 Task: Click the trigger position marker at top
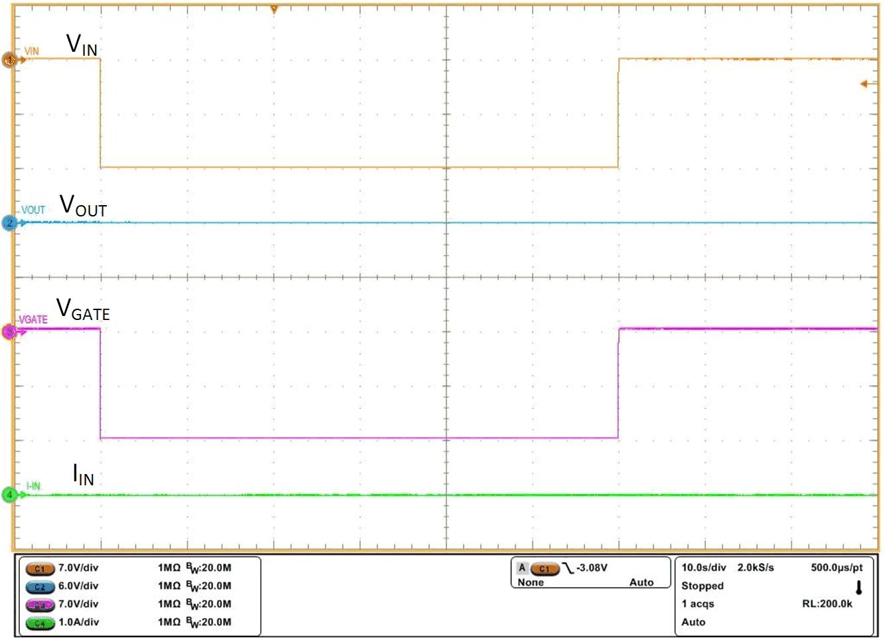pyautogui.click(x=274, y=9)
